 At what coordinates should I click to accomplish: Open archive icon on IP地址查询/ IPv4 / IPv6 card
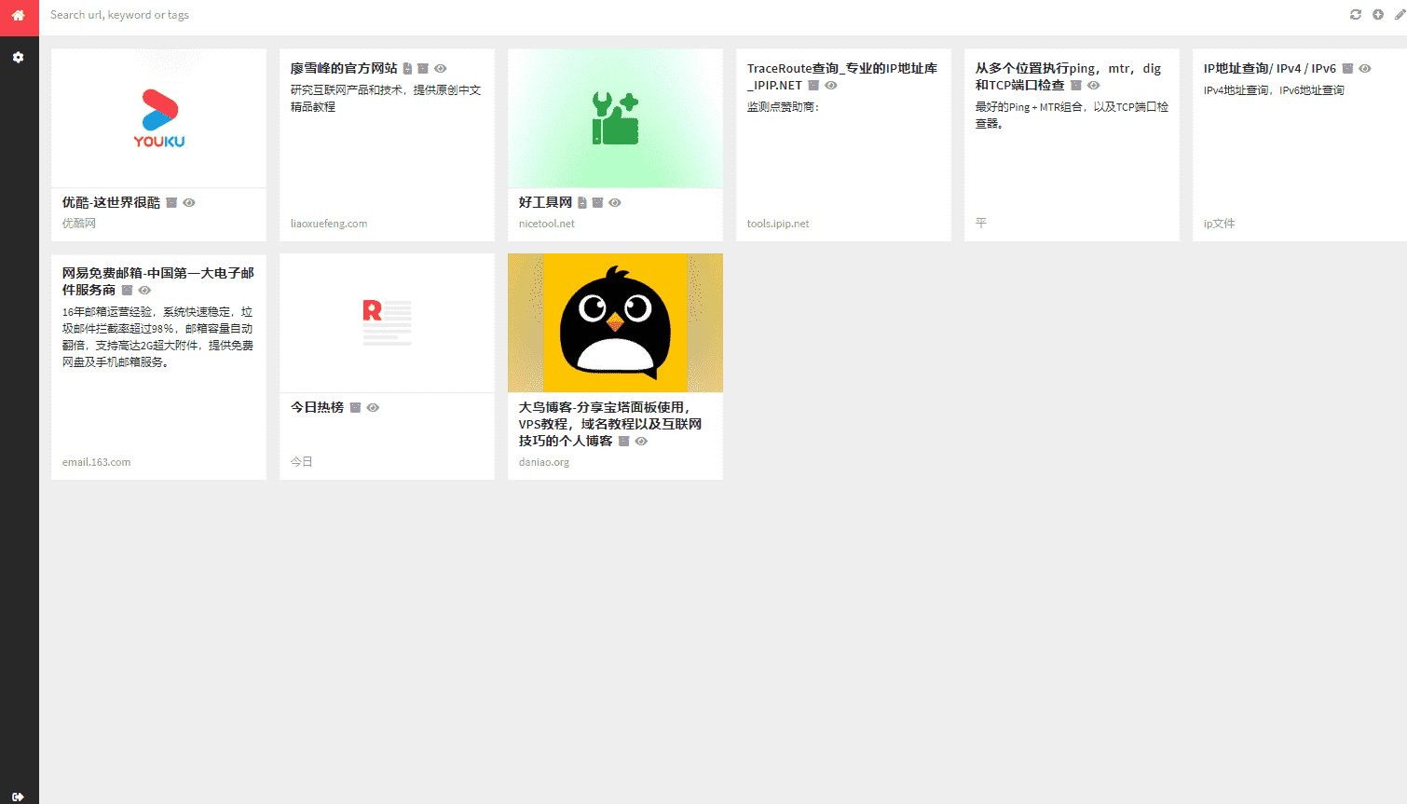(1347, 68)
